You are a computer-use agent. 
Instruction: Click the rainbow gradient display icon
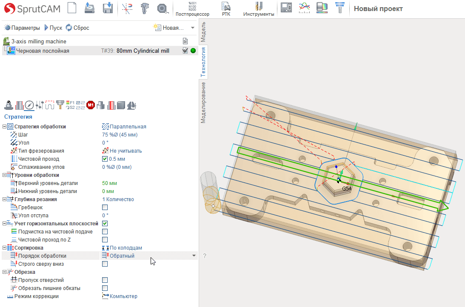point(322,8)
